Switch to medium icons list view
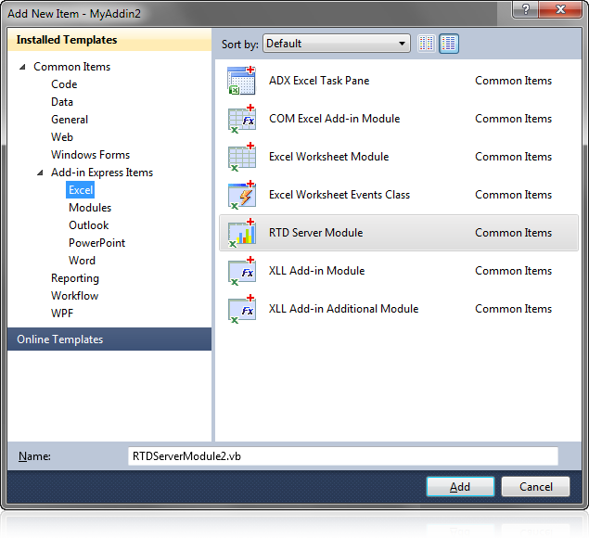This screenshot has width=589, height=538. point(449,44)
